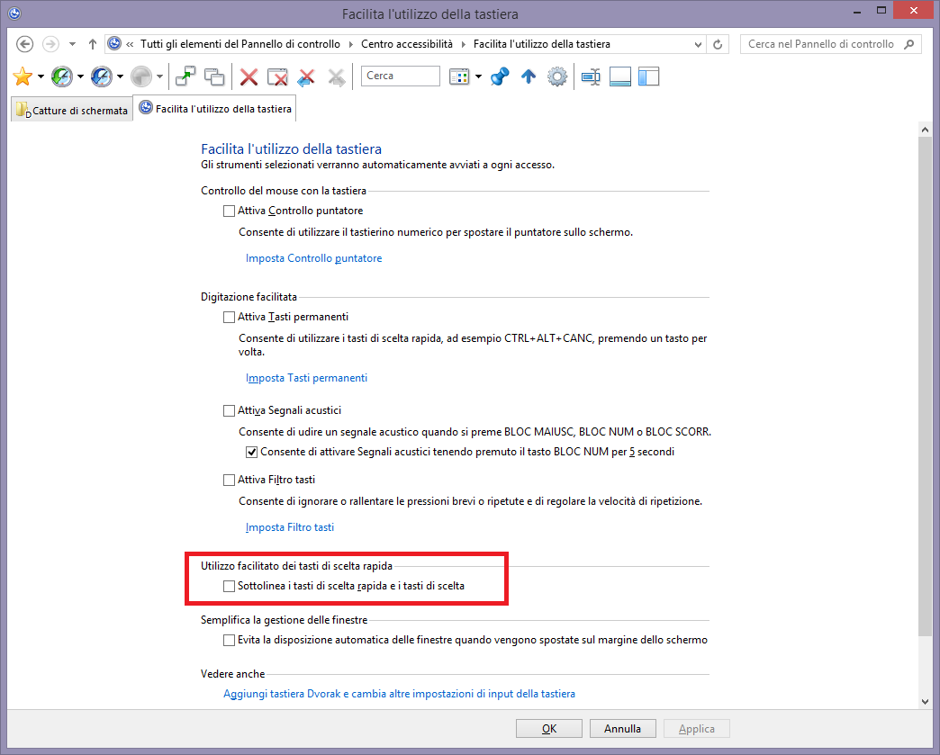Click the blue up arrow toolbar icon
The image size is (940, 755).
click(x=529, y=76)
